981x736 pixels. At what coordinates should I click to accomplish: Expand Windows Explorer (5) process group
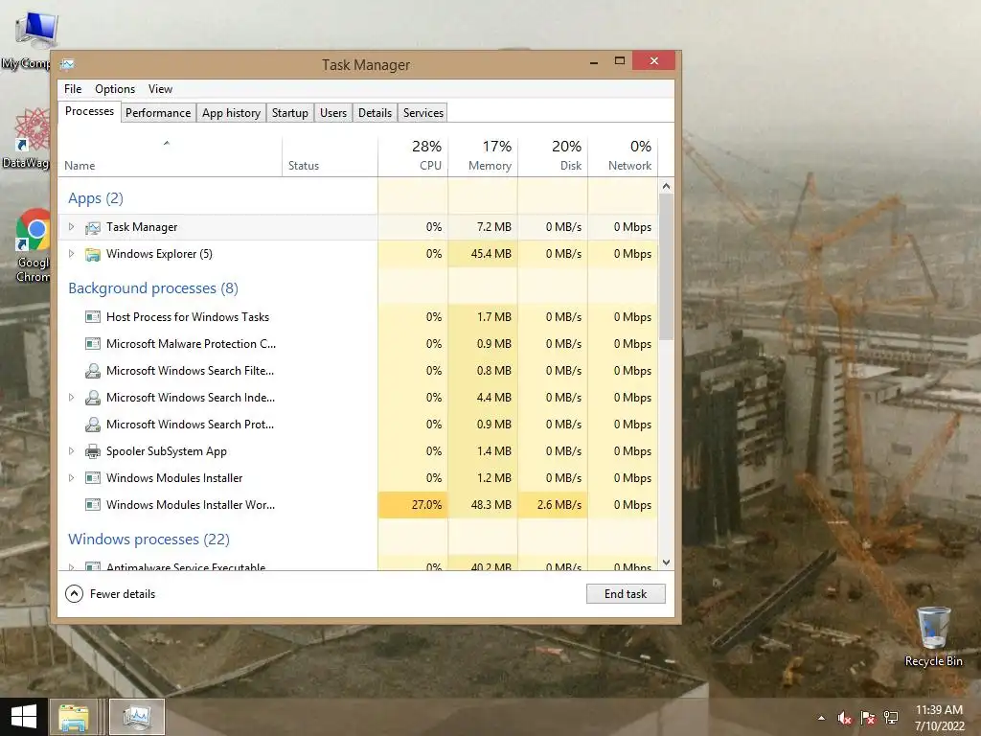pyautogui.click(x=71, y=253)
